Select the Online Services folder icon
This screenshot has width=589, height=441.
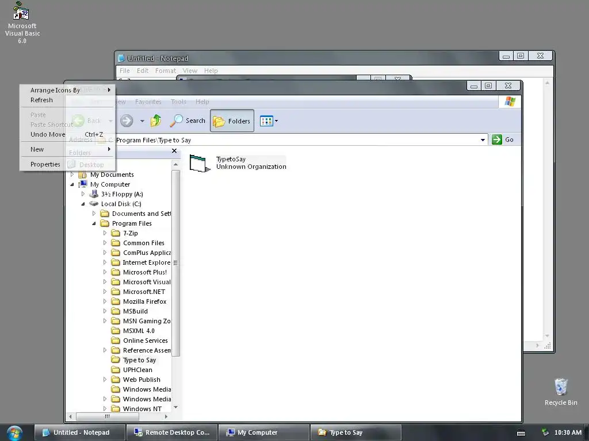116,340
